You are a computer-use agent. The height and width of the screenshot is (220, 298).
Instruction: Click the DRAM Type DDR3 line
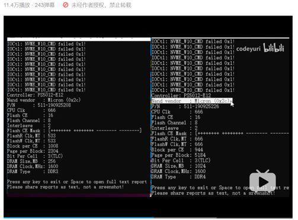(33, 171)
